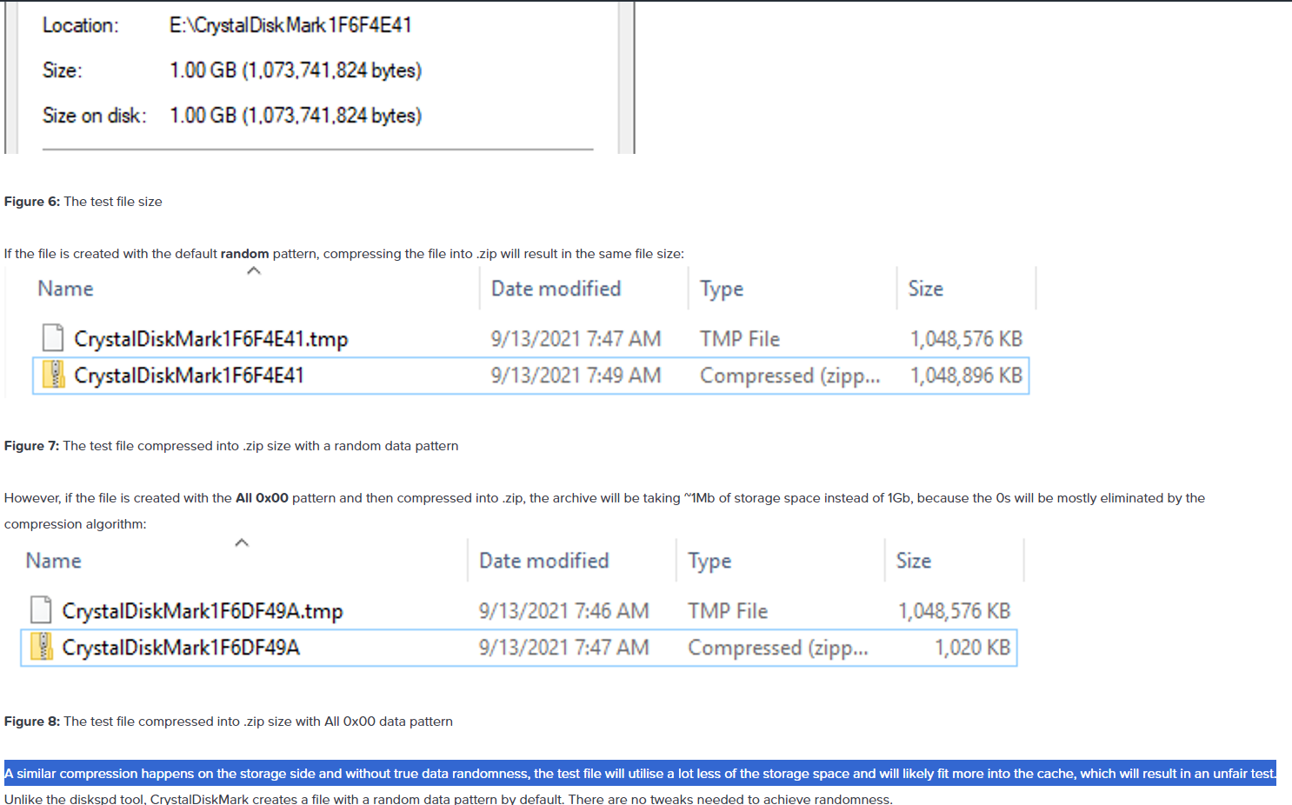Viewport: 1292px width, 805px height.
Task: Click the highlighted sentence about similar compression
Action: 640,774
